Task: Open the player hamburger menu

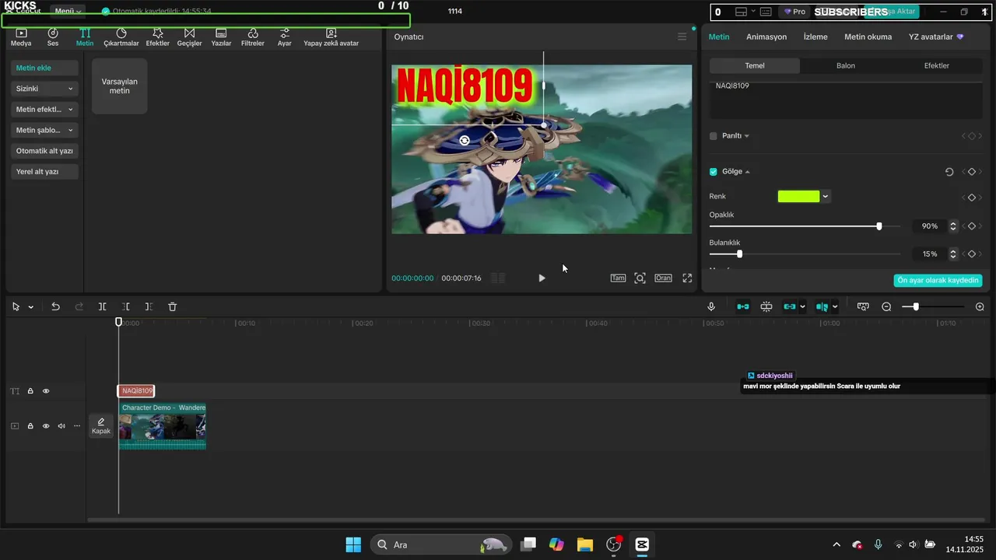Action: (x=682, y=37)
